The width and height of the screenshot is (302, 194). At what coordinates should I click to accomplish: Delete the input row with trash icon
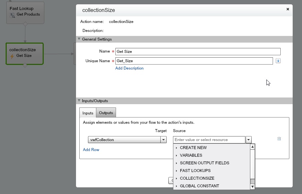point(279,139)
